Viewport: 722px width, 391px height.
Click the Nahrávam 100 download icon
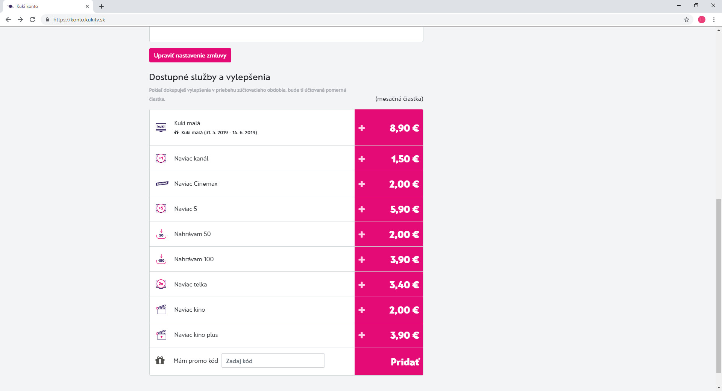[x=161, y=259]
